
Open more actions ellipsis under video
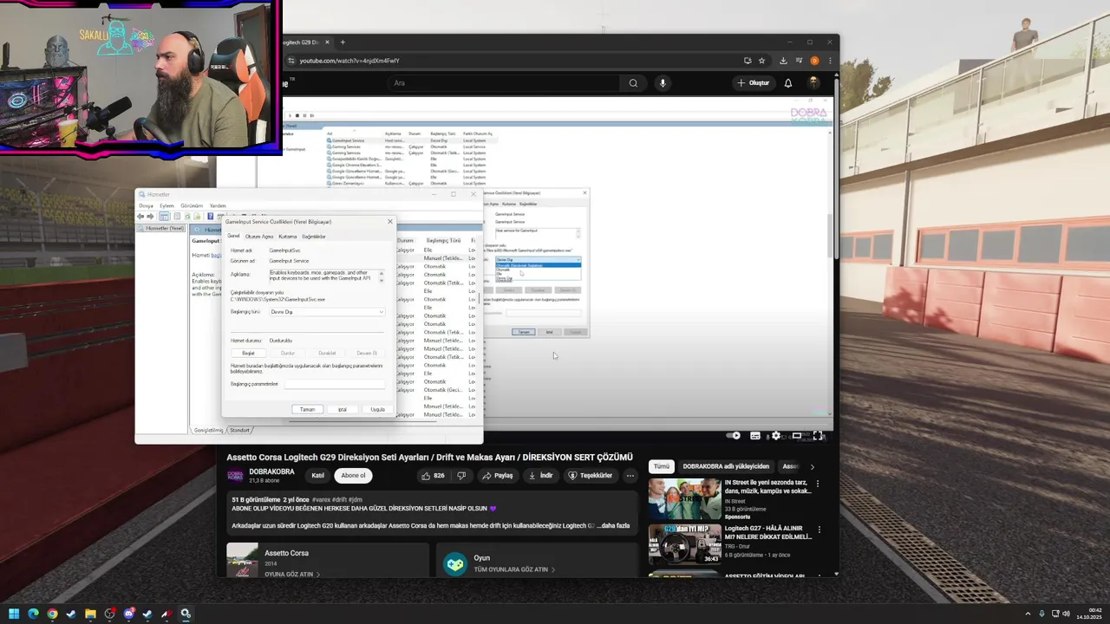[x=630, y=476]
